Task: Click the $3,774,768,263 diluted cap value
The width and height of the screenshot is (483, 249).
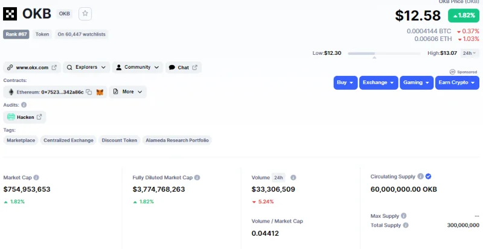Action: click(x=159, y=189)
